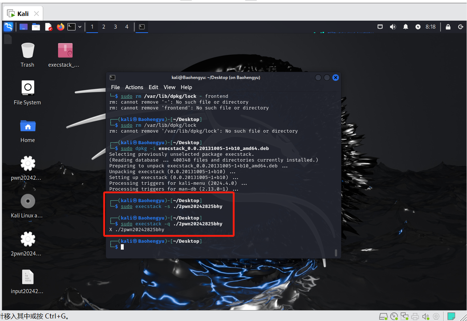This screenshot has width=467, height=321.
Task: Click the network connection tray icon
Action: pos(380,26)
